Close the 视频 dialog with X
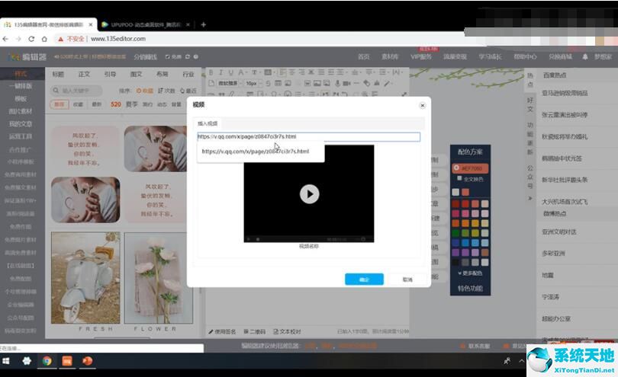Screen dimensions: 618x377 [422, 105]
